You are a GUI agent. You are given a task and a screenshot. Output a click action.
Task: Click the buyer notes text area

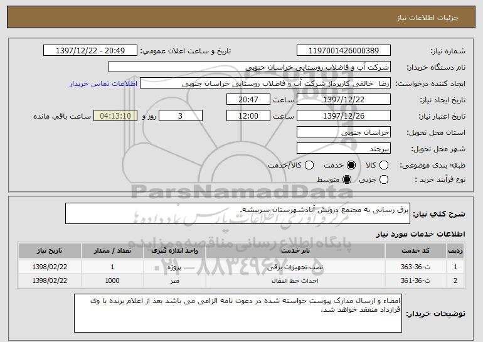(x=238, y=313)
